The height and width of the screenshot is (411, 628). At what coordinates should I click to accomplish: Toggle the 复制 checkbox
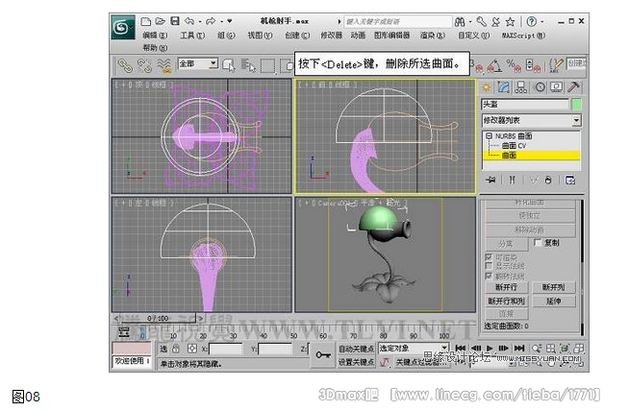point(538,243)
